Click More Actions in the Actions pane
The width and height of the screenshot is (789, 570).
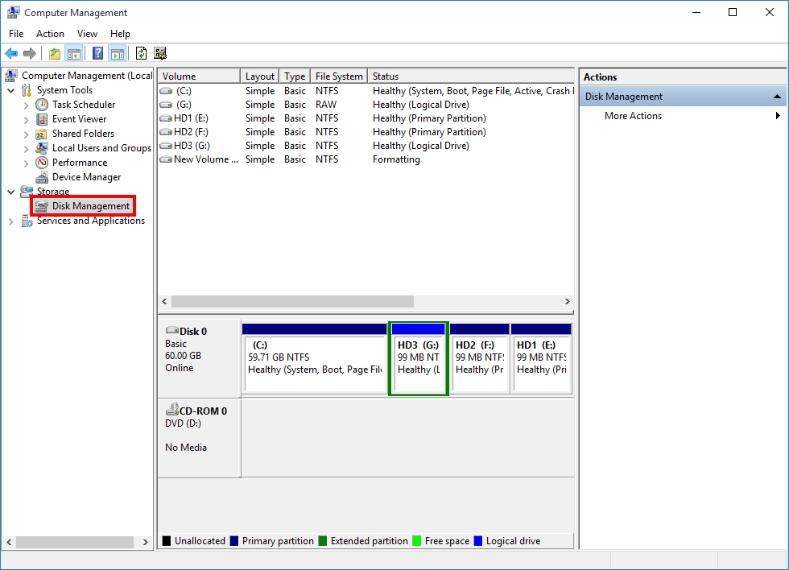pos(633,116)
